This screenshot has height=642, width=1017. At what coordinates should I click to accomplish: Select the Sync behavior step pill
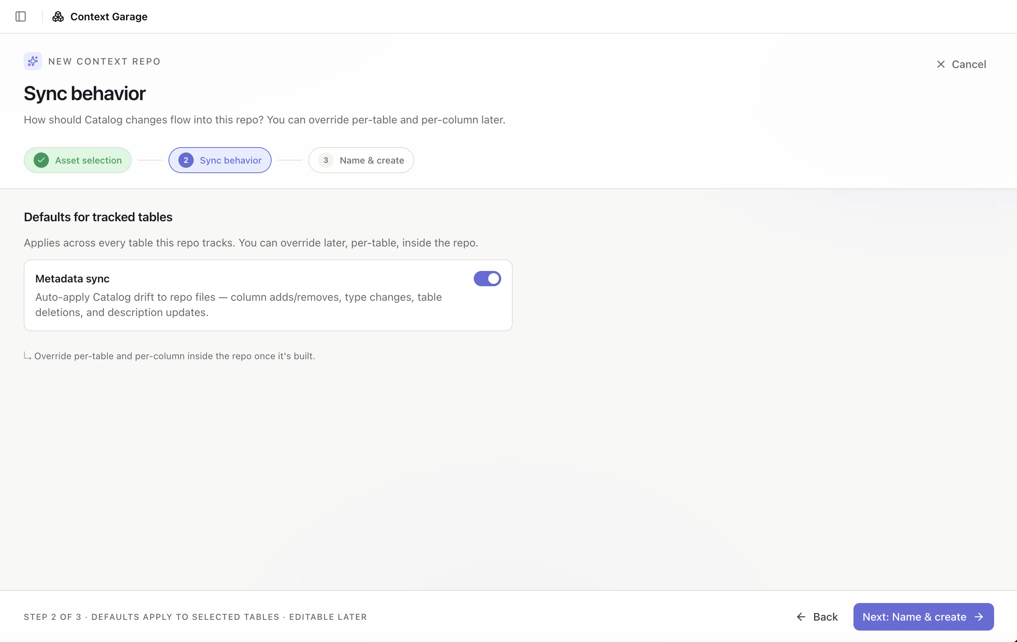click(x=220, y=160)
